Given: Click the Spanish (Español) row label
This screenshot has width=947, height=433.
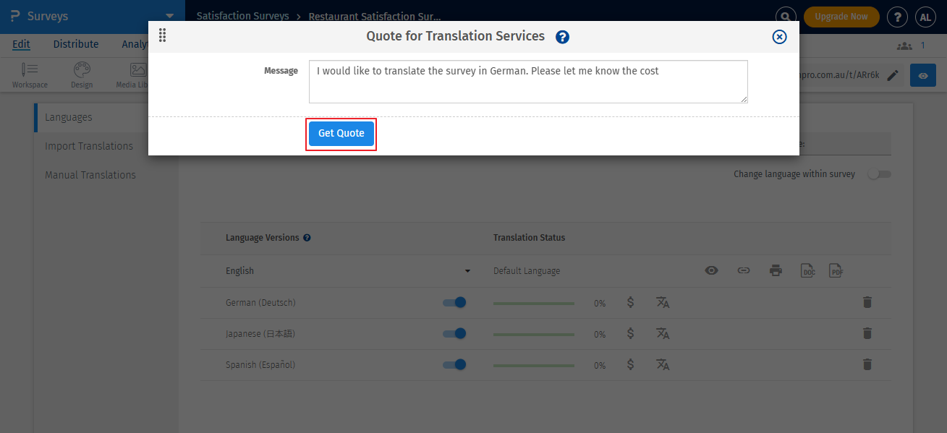Looking at the screenshot, I should point(260,365).
